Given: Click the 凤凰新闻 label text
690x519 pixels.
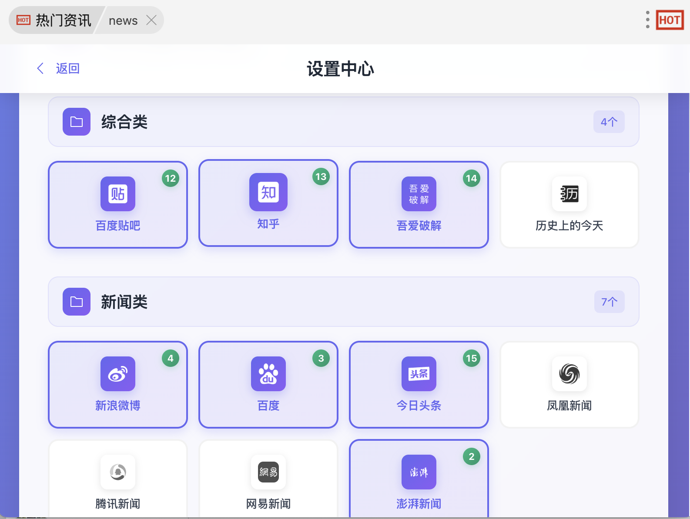Looking at the screenshot, I should pyautogui.click(x=569, y=406).
